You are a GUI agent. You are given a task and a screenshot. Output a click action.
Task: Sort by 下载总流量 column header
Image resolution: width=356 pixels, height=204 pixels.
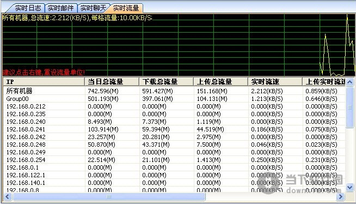point(167,82)
